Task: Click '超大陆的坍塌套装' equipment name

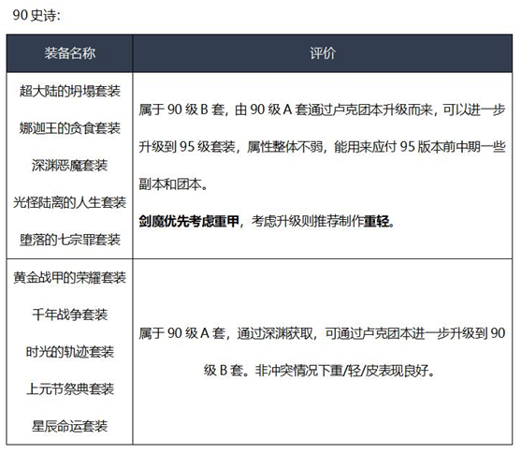Action: click(x=70, y=91)
